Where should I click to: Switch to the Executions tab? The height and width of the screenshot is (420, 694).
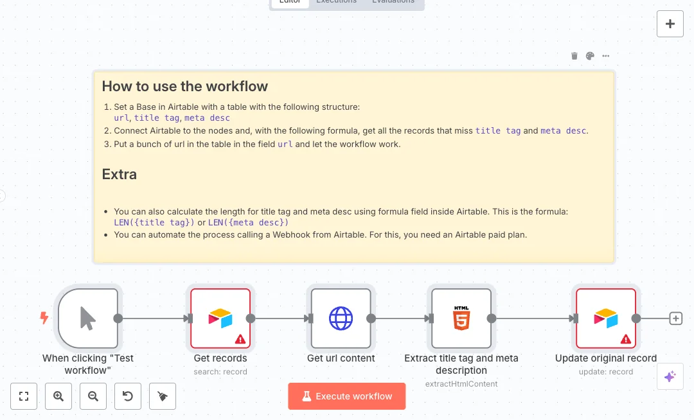(336, 2)
